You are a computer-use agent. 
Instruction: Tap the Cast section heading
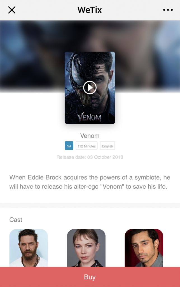(x=16, y=220)
